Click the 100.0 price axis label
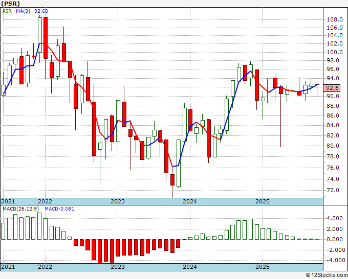The image size is (348, 279). click(335, 52)
